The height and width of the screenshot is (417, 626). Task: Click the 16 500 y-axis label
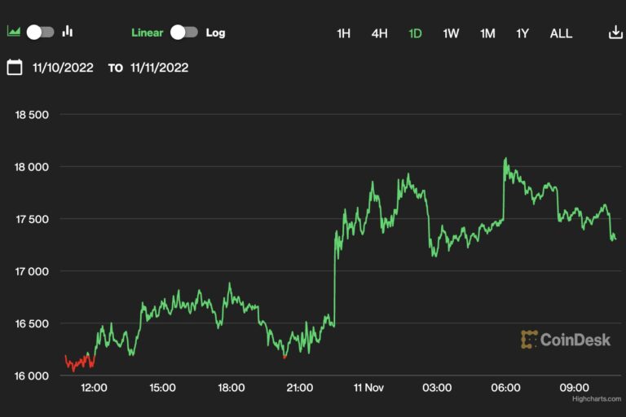coord(32,323)
